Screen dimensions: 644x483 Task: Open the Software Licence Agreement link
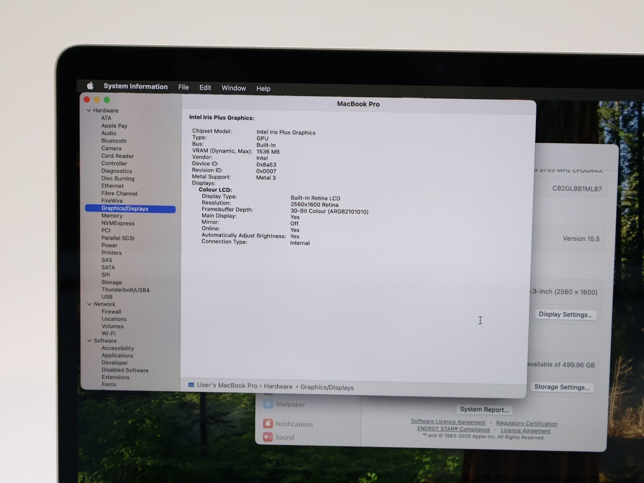[448, 422]
